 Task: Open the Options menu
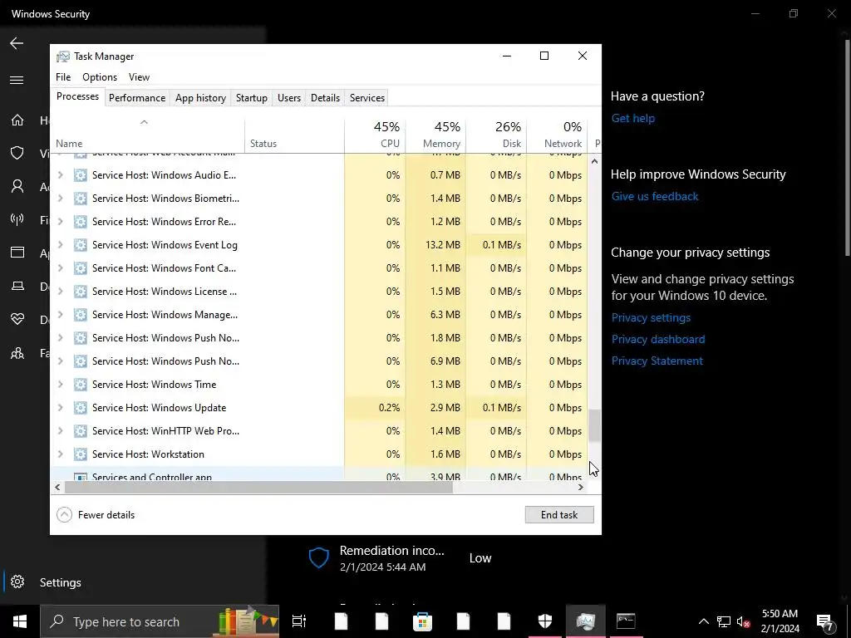[100, 77]
